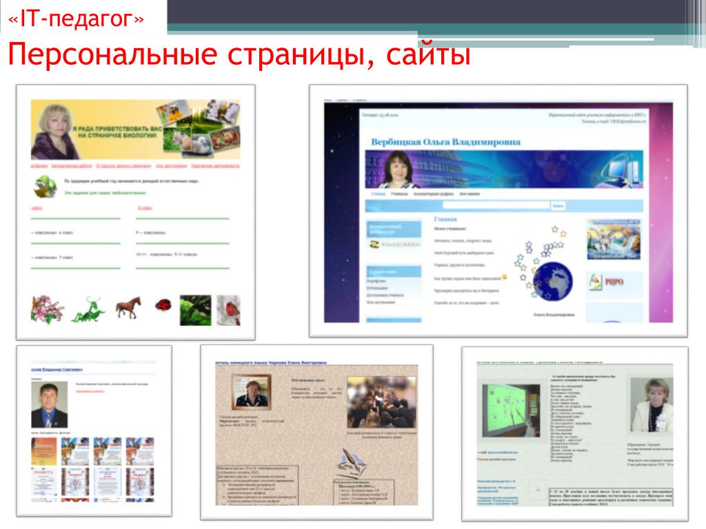The height and width of the screenshot is (529, 706).
Task: Click the PhaseScreen logo in left sidebar
Action: click(394, 245)
